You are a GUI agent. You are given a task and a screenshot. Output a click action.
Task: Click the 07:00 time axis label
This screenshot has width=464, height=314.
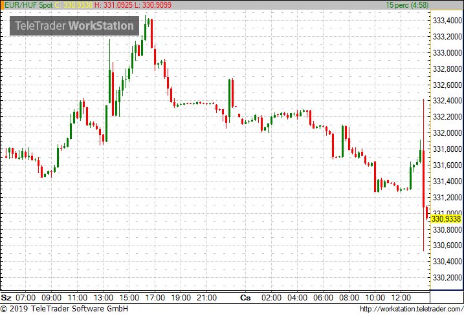click(25, 297)
